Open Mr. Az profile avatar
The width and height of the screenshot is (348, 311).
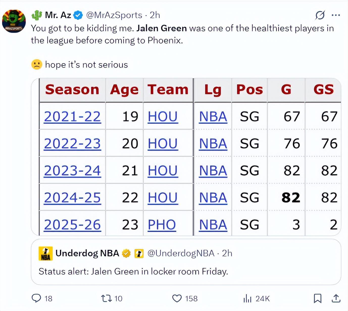point(14,21)
